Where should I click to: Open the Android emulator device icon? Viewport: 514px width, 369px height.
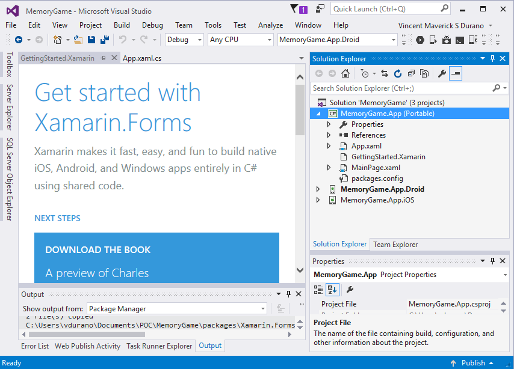[433, 40]
